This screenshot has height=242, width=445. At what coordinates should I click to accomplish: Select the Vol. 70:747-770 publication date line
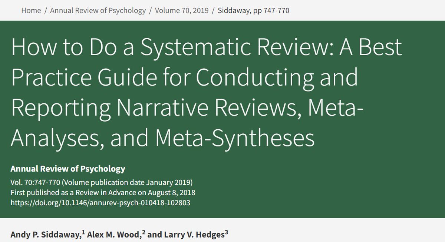[x=102, y=183]
